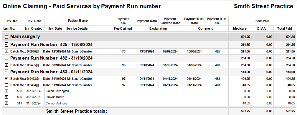The width and height of the screenshot is (297, 115).
Task: Collapse Payment Run Number 483 group
Action: (6, 72)
